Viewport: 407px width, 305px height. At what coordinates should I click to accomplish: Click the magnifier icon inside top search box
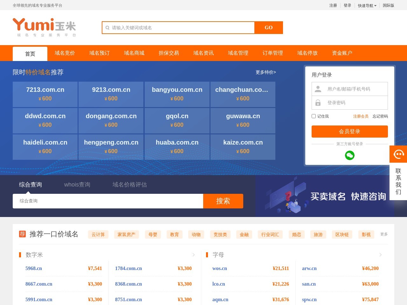click(107, 28)
